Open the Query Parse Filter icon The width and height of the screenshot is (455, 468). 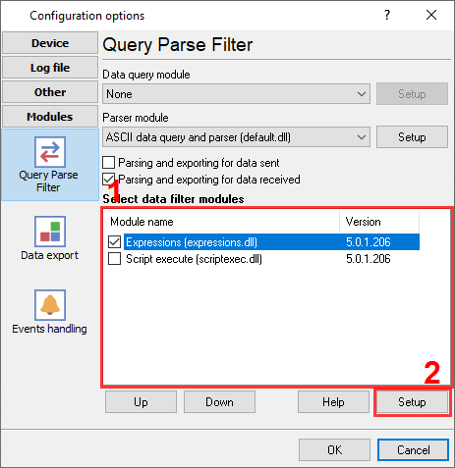coord(50,152)
